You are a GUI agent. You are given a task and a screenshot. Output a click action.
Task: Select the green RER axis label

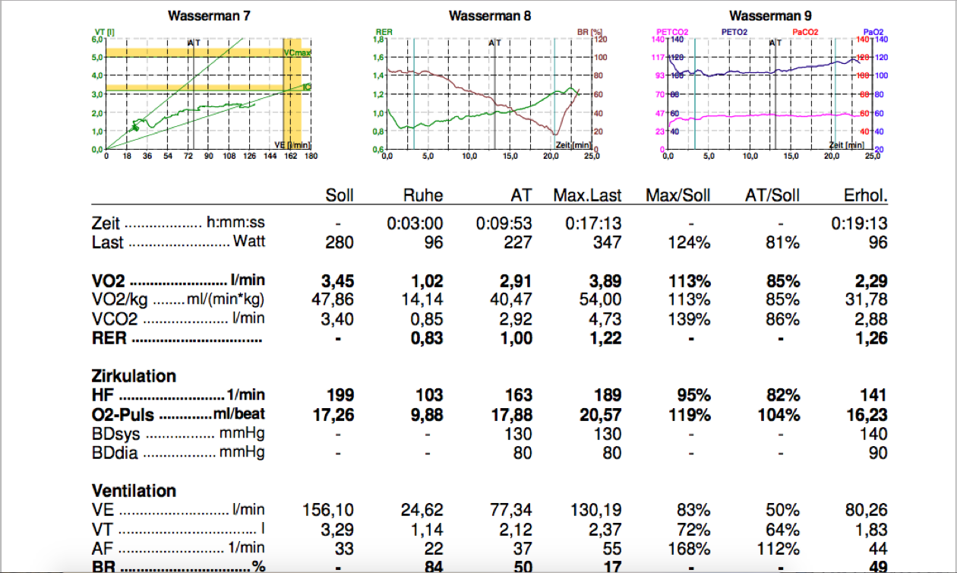pyautogui.click(x=382, y=32)
